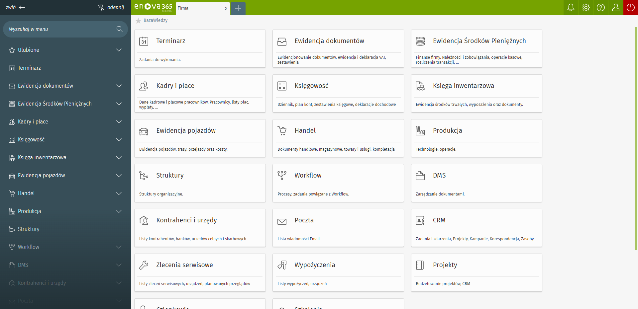638x309 pixels.
Task: Click the red power logout icon
Action: 630,8
